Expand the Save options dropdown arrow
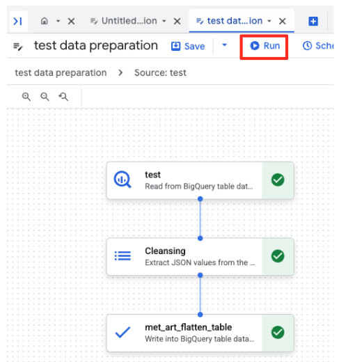Screen dimensions: 339x362 [224, 45]
